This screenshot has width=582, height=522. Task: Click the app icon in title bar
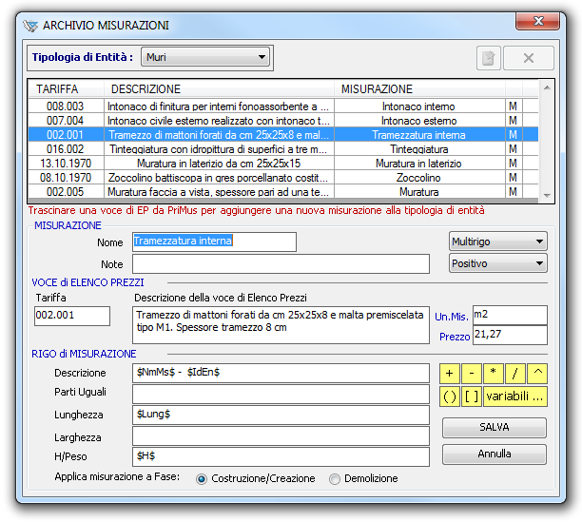30,26
